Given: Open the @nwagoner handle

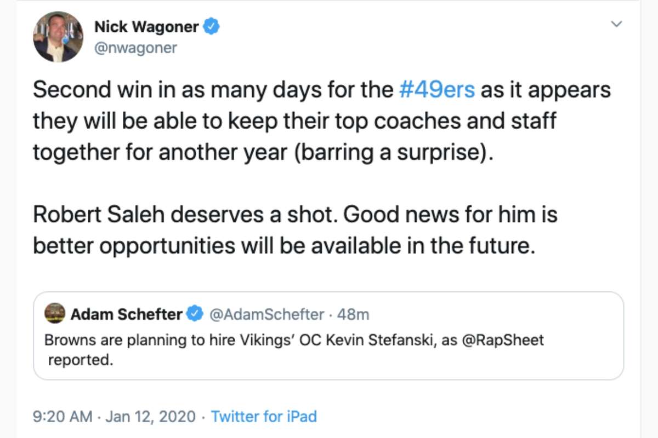Looking at the screenshot, I should click(x=137, y=48).
